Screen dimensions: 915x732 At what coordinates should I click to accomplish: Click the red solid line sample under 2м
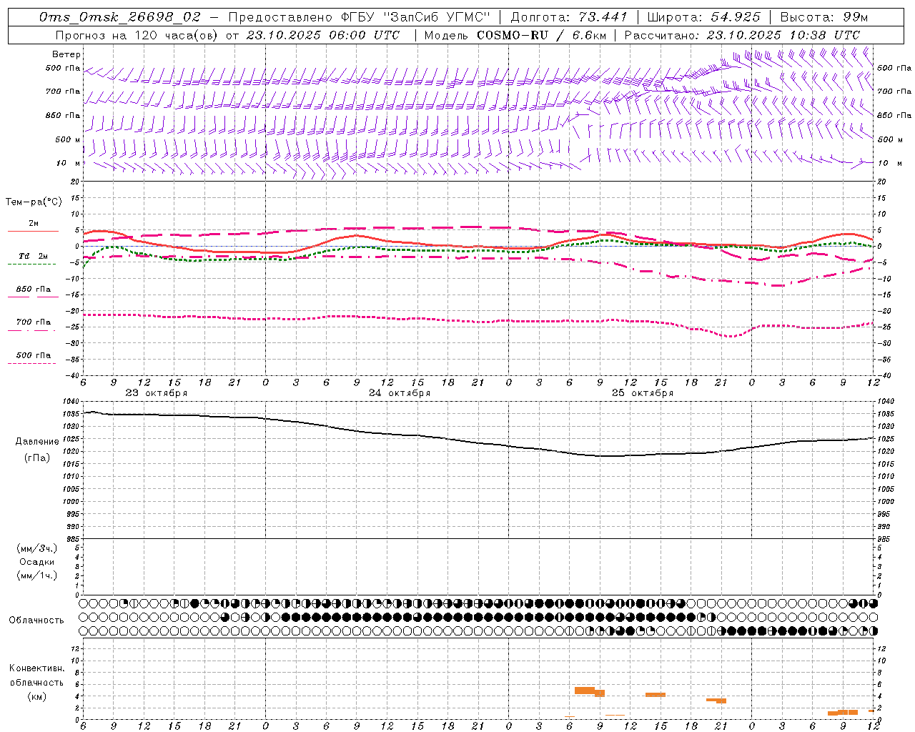coord(33,231)
